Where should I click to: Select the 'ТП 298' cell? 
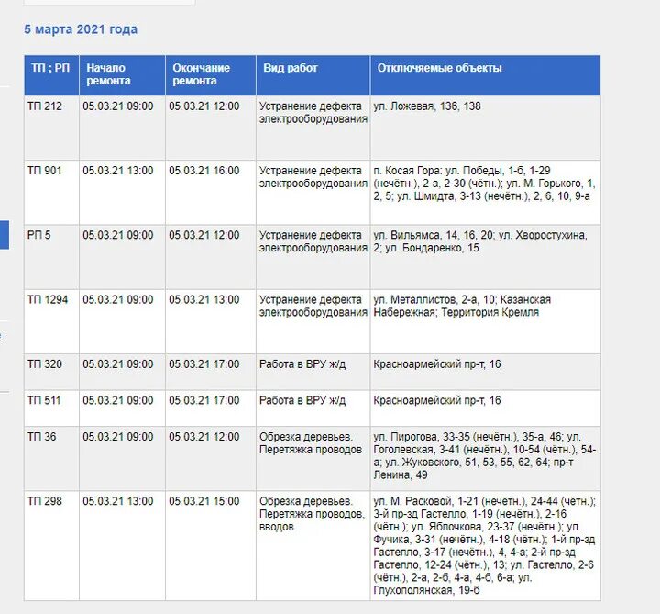51,545
